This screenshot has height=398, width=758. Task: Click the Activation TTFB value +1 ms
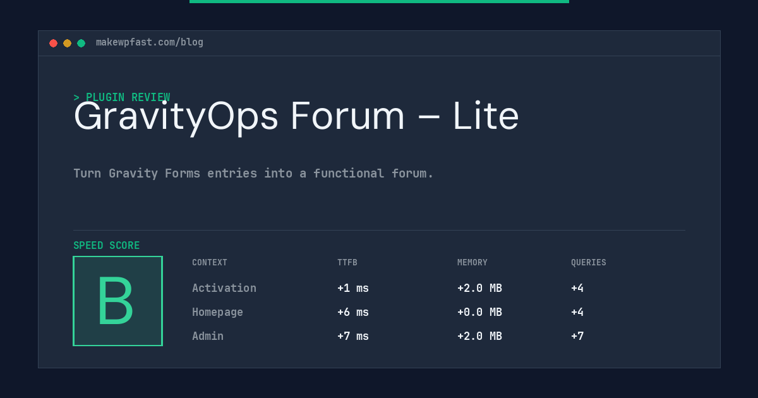(x=353, y=288)
